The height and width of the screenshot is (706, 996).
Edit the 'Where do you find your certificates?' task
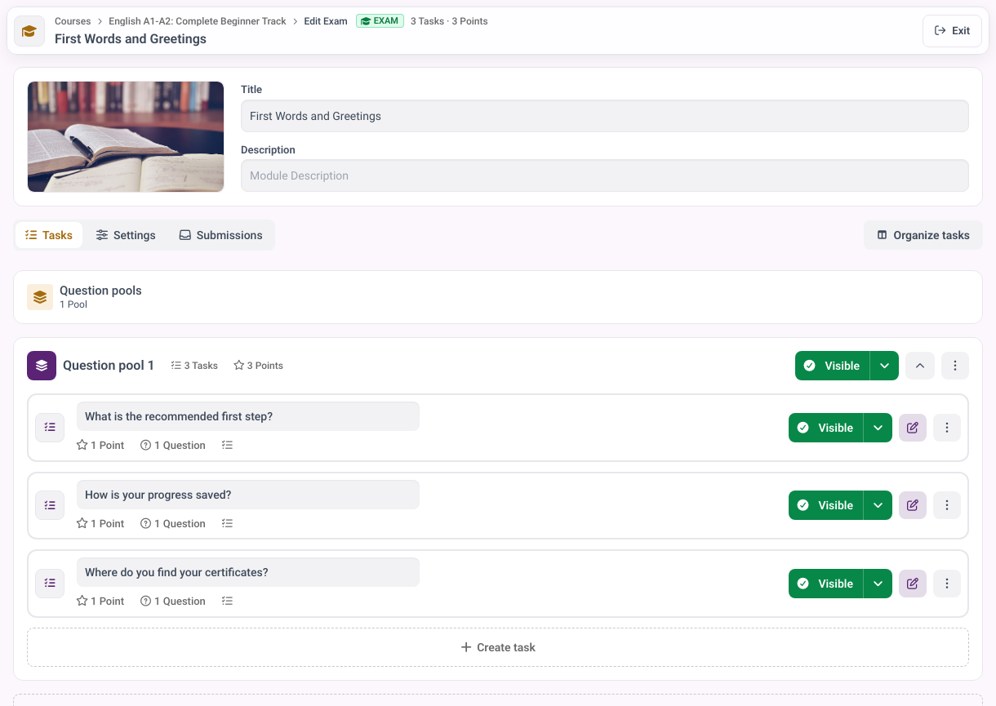[x=913, y=584]
